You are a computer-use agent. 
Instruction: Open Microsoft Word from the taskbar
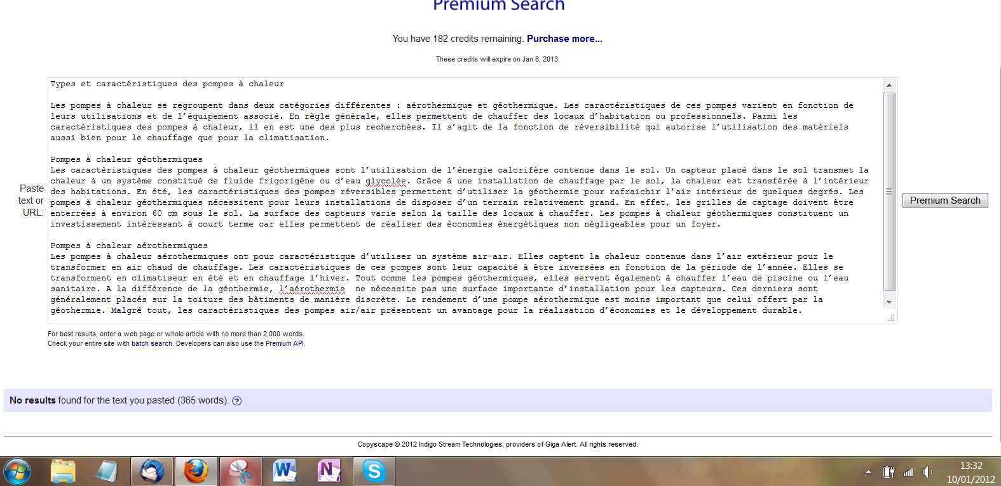(x=285, y=471)
